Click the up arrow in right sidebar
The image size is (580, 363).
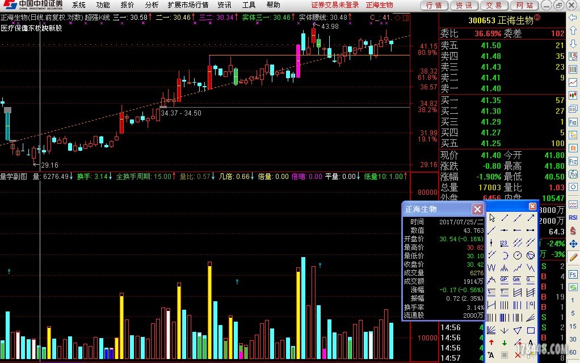coord(573,31)
